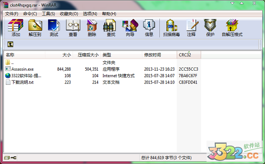The width and height of the screenshot is (265, 164).
Task: Go up one folder level arrow
Action: coord(10,45)
